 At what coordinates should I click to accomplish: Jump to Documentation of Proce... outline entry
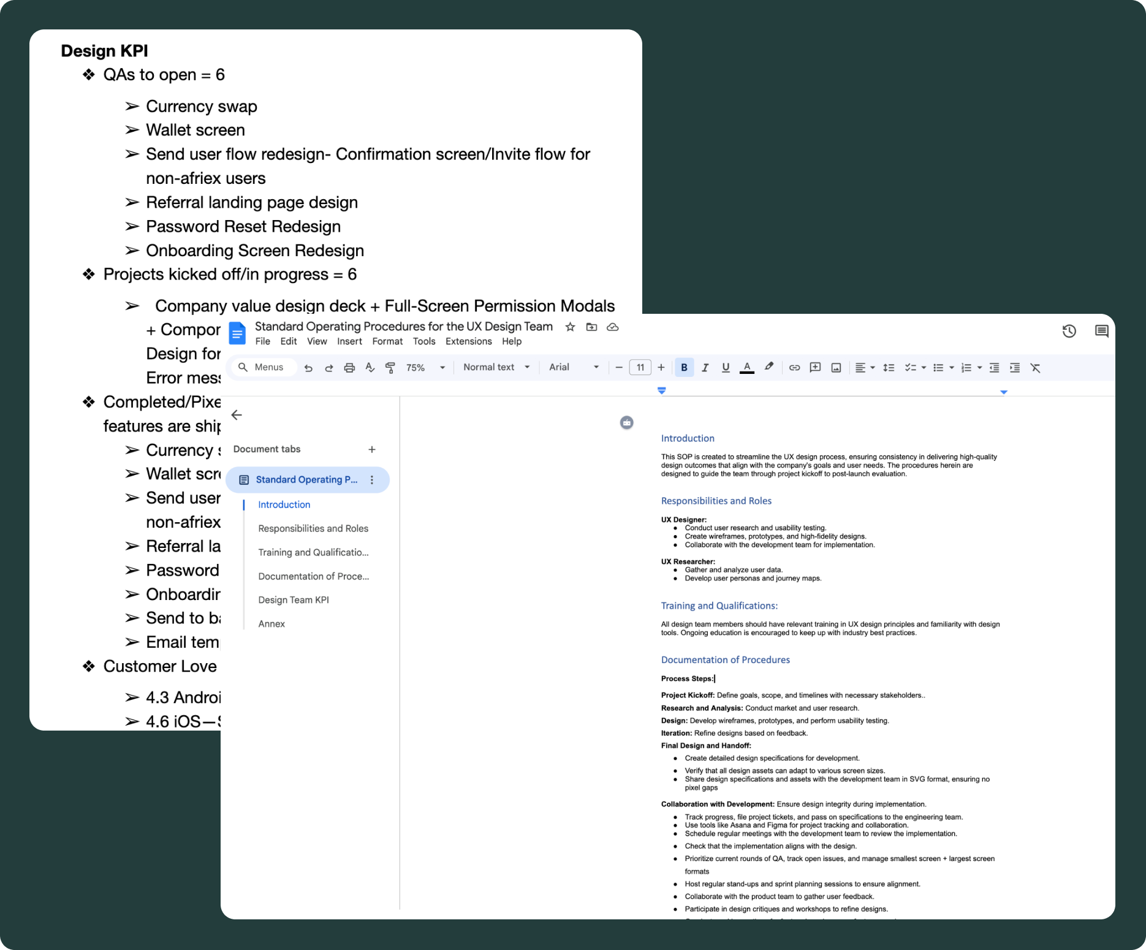(x=313, y=576)
